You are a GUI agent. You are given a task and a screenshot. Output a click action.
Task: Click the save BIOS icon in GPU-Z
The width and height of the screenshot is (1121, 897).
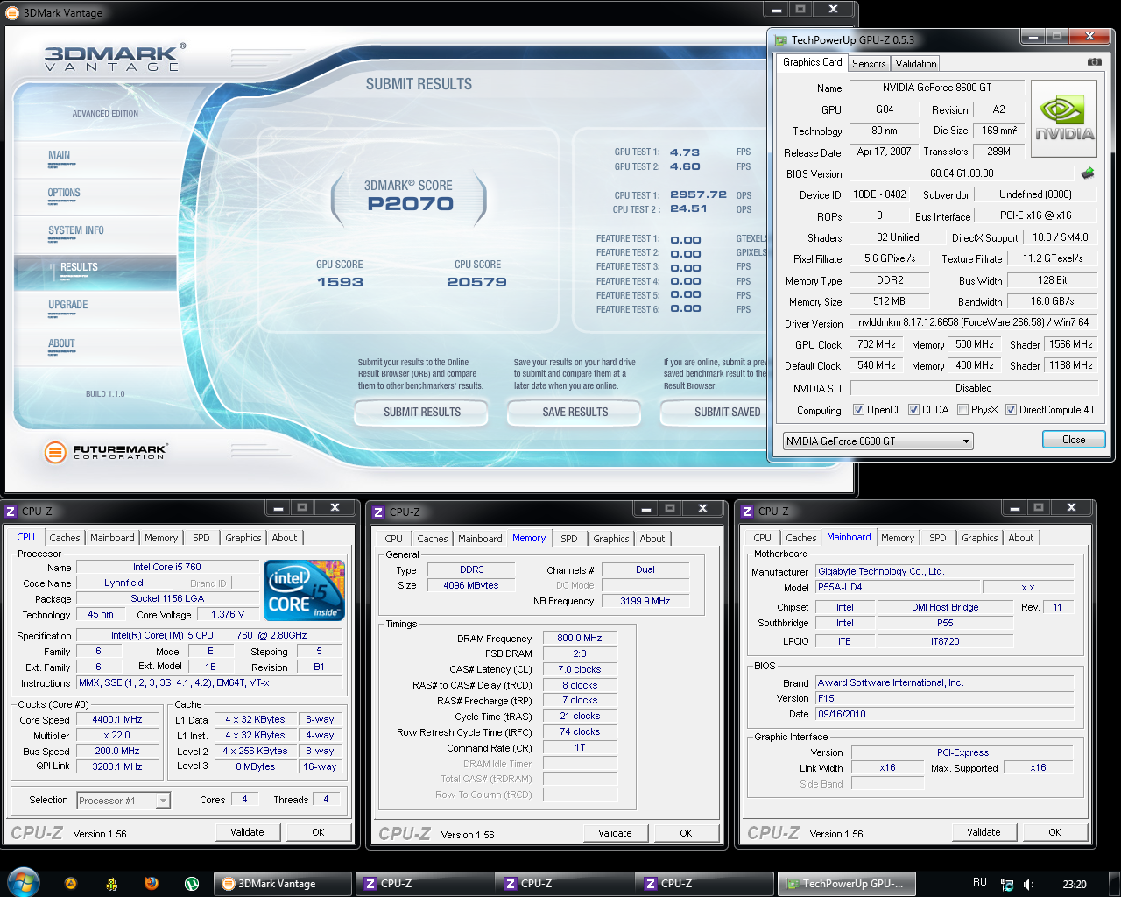(1088, 173)
